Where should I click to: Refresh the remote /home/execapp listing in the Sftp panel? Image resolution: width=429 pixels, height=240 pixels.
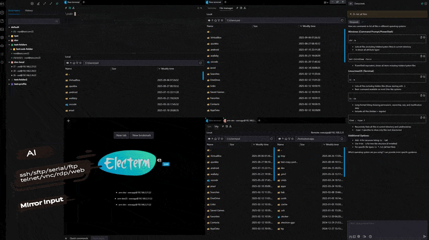click(x=342, y=139)
